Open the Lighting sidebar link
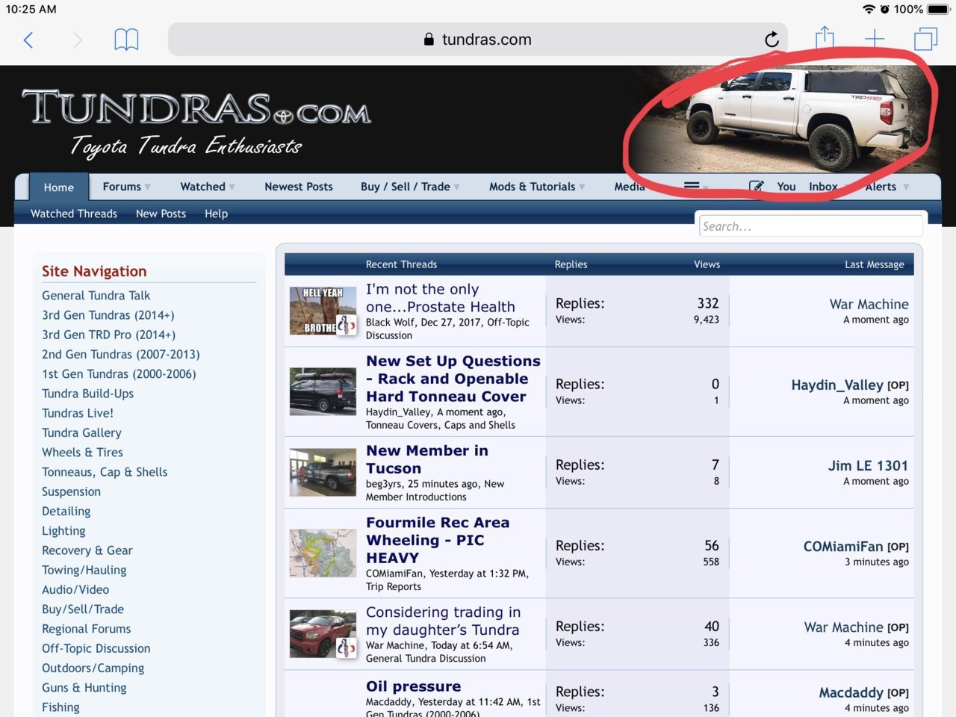956x717 pixels. (63, 530)
